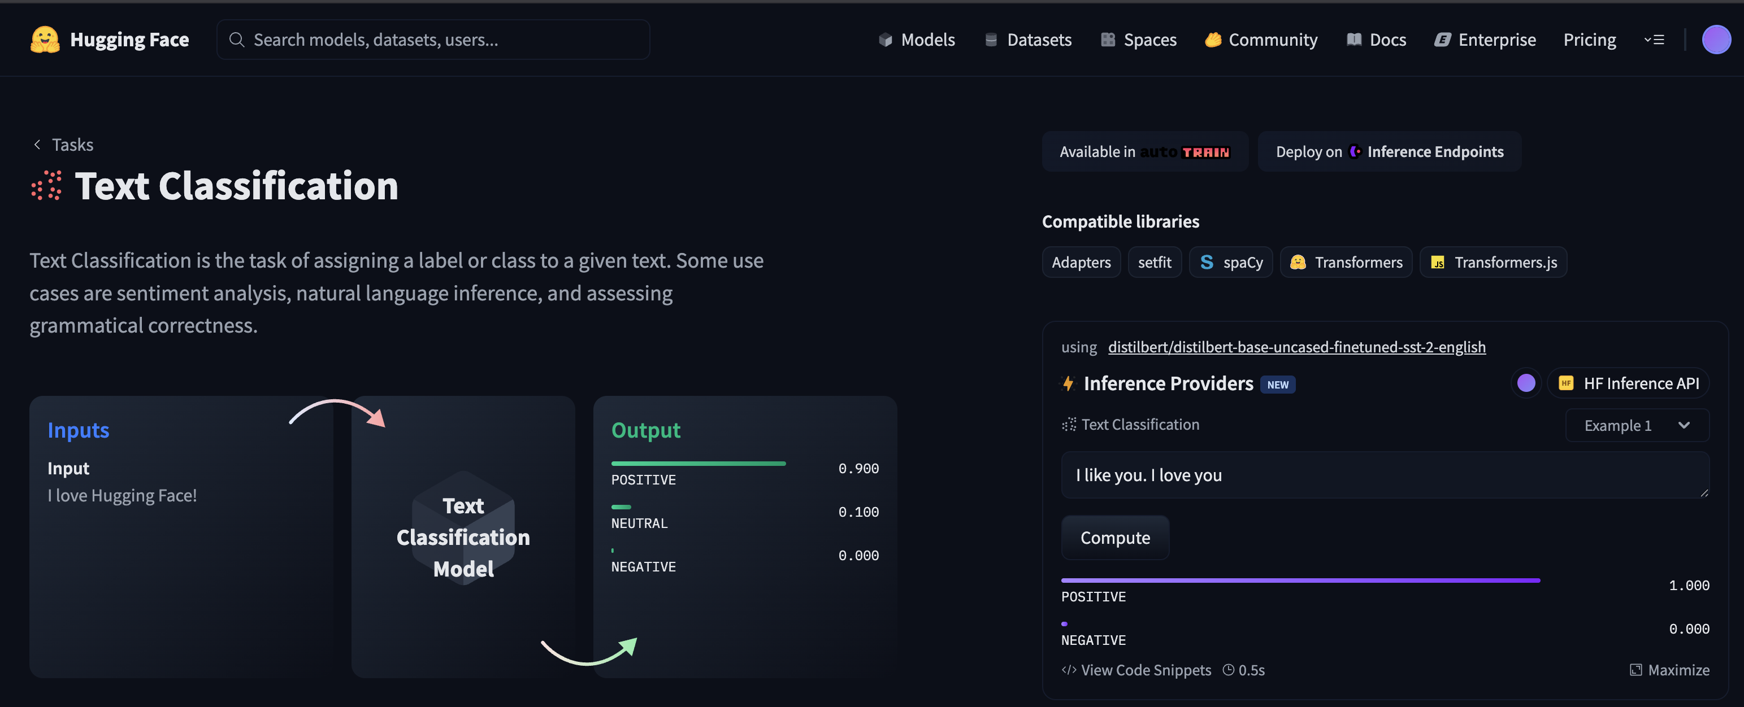Open the navigation overflow menu
This screenshot has width=1744, height=707.
pos(1654,40)
